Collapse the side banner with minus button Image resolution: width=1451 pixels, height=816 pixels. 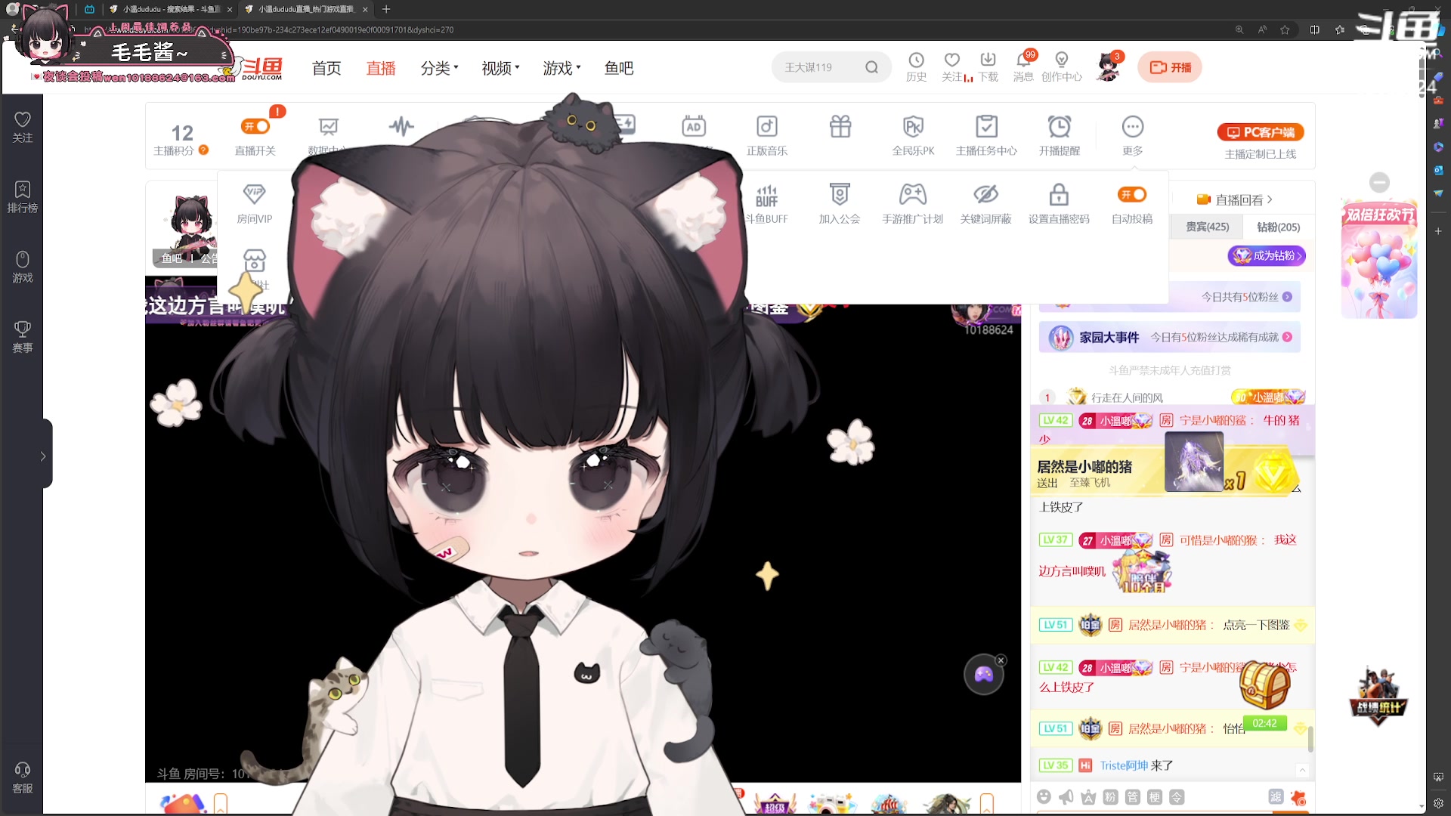pos(1379,182)
